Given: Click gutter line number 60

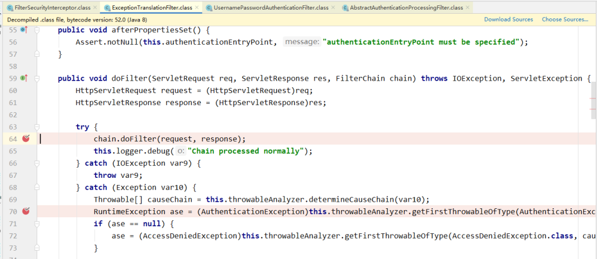Looking at the screenshot, I should coord(13,91).
